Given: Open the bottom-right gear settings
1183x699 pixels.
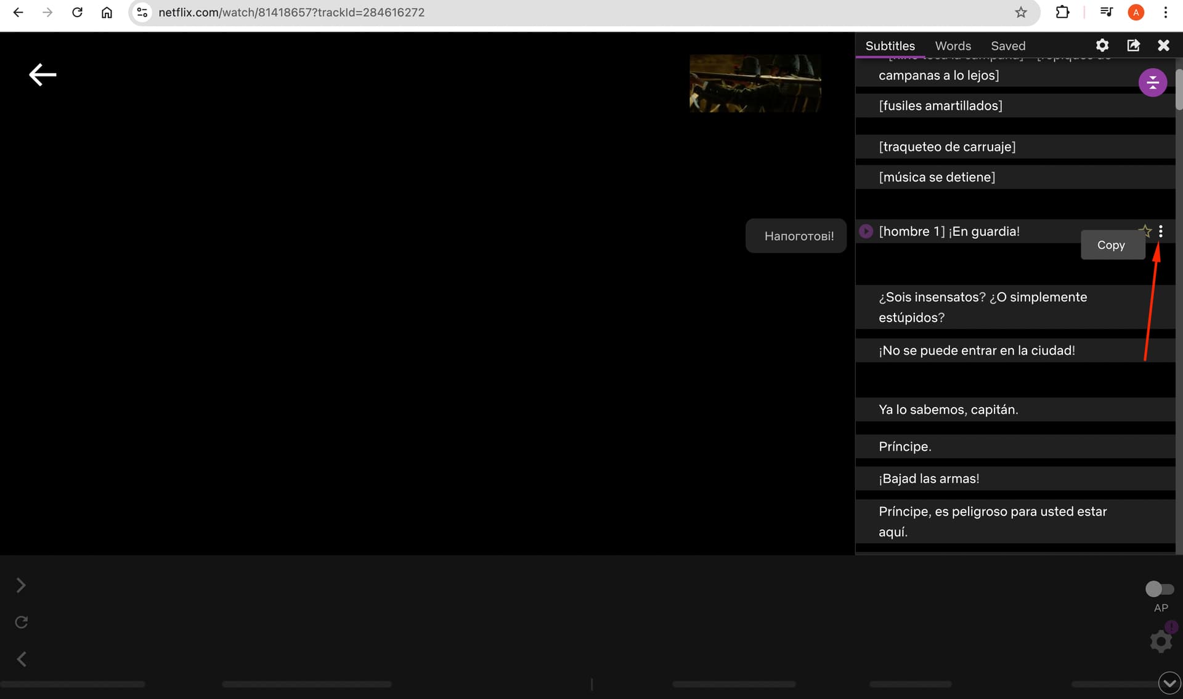Looking at the screenshot, I should [x=1161, y=642].
